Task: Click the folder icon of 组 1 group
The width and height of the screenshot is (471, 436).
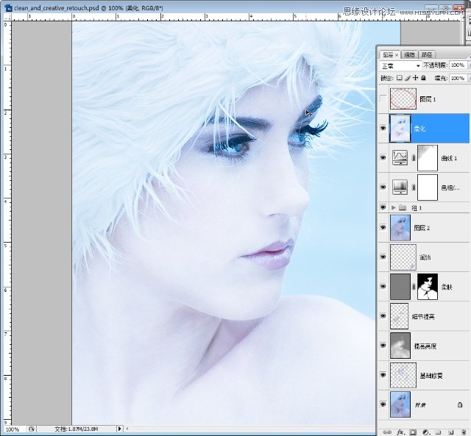Action: 403,207
